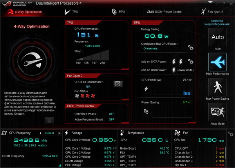Image resolution: width=235 pixels, height=168 pixels.
Task: Click the frequency value 100.0 x 39.0
Action: (x=92, y=46)
